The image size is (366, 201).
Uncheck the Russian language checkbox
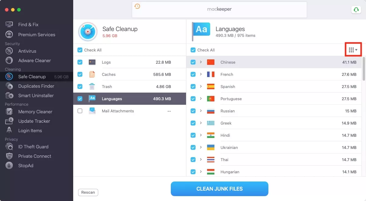(x=193, y=111)
